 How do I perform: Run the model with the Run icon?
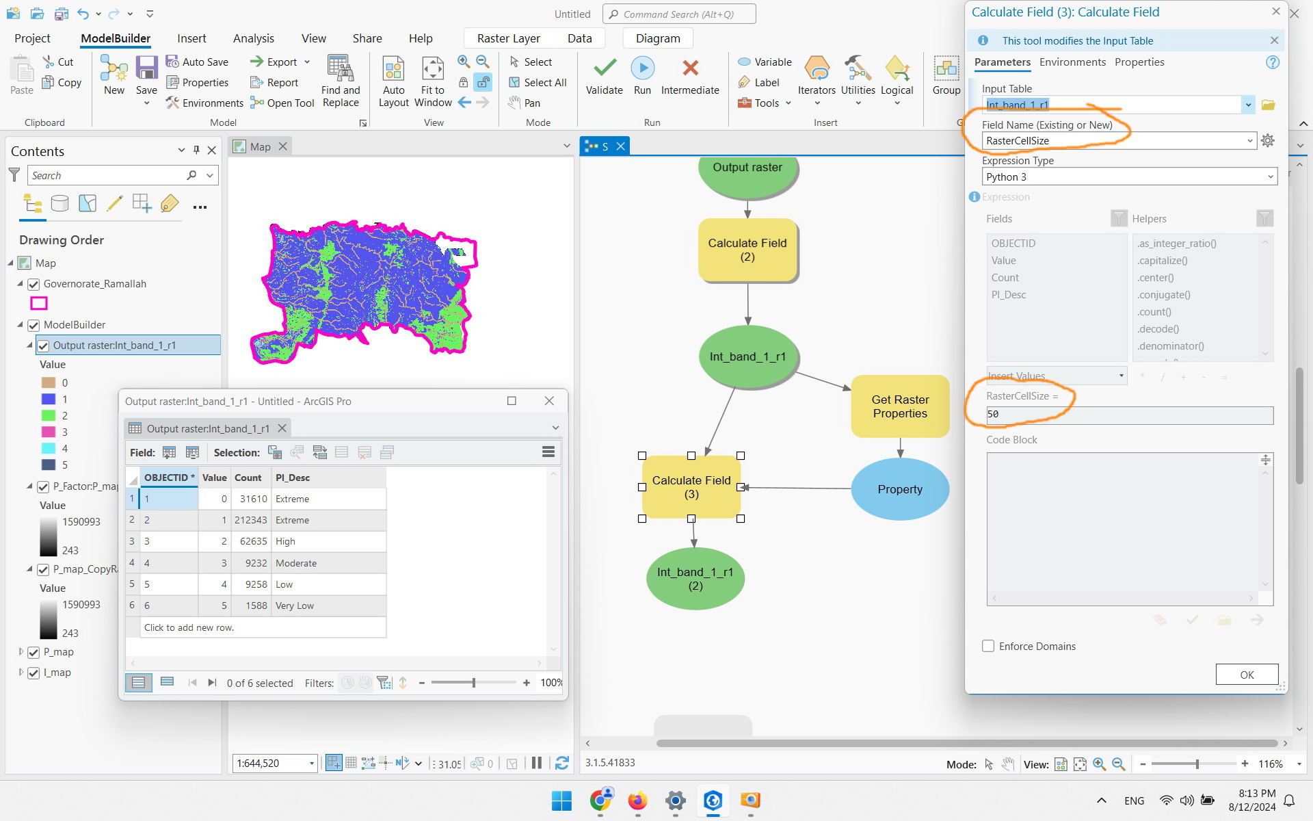pos(642,68)
